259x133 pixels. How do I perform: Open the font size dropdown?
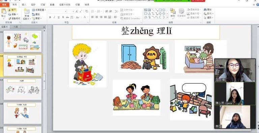tap(73, 11)
